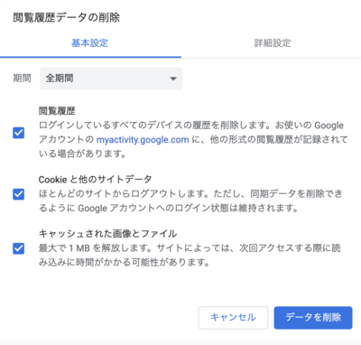This screenshot has width=361, height=345.
Task: Click the 全期間 text in the combo box
Action: pyautogui.click(x=60, y=79)
